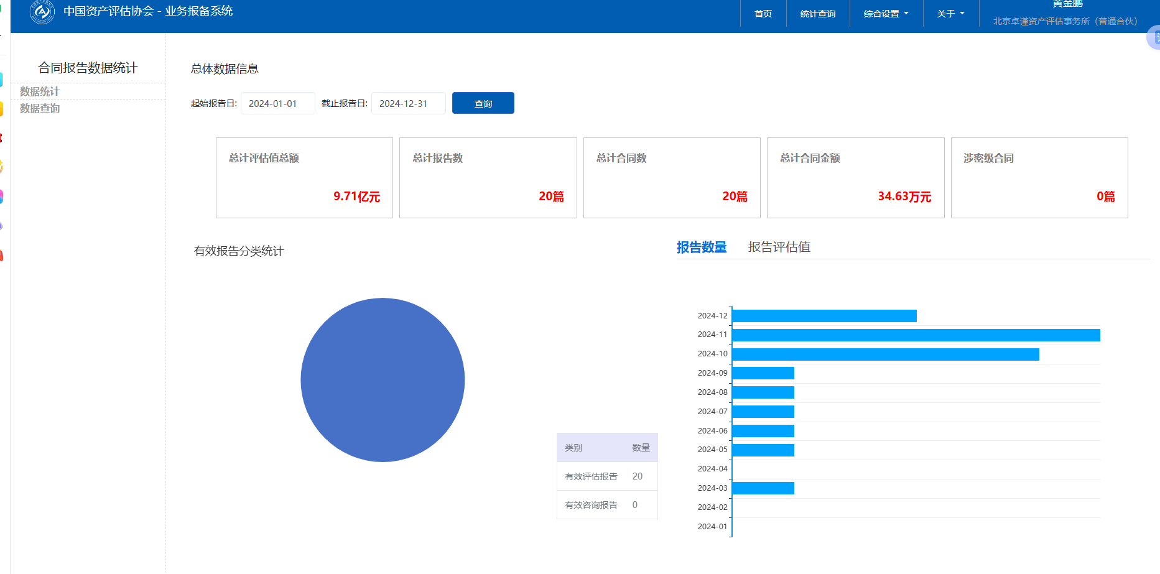Open the 综合设置 dropdown menu
This screenshot has height=574, width=1160.
886,14
